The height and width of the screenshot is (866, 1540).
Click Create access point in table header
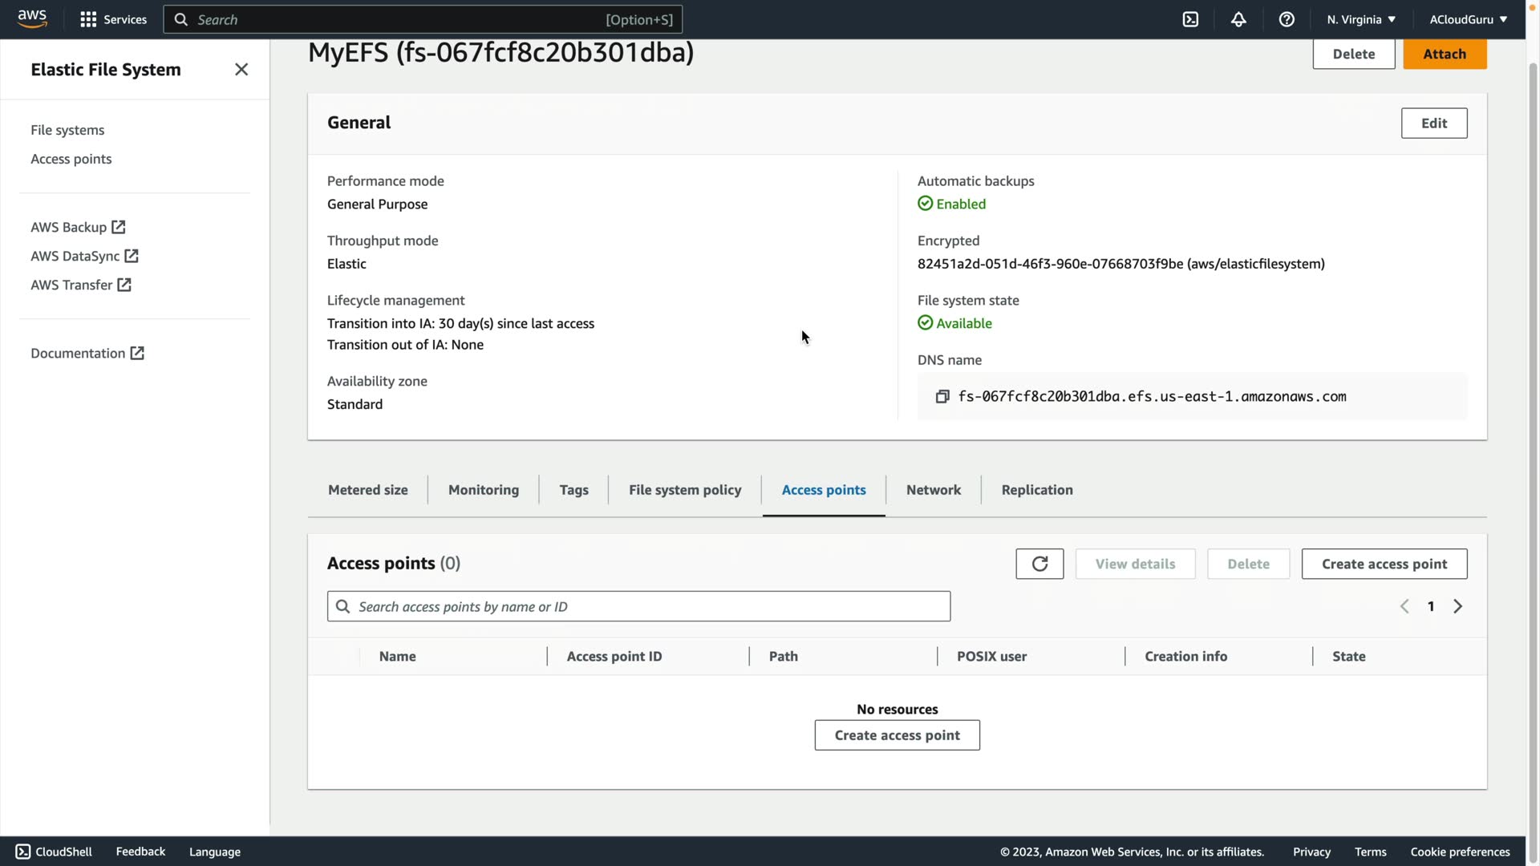pos(1384,564)
